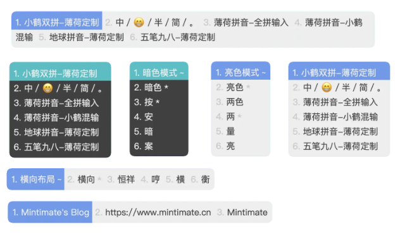Select 薄荷拼音-全拼输入 in light vertical list
This screenshot has height=241, width=412.
coord(339,102)
